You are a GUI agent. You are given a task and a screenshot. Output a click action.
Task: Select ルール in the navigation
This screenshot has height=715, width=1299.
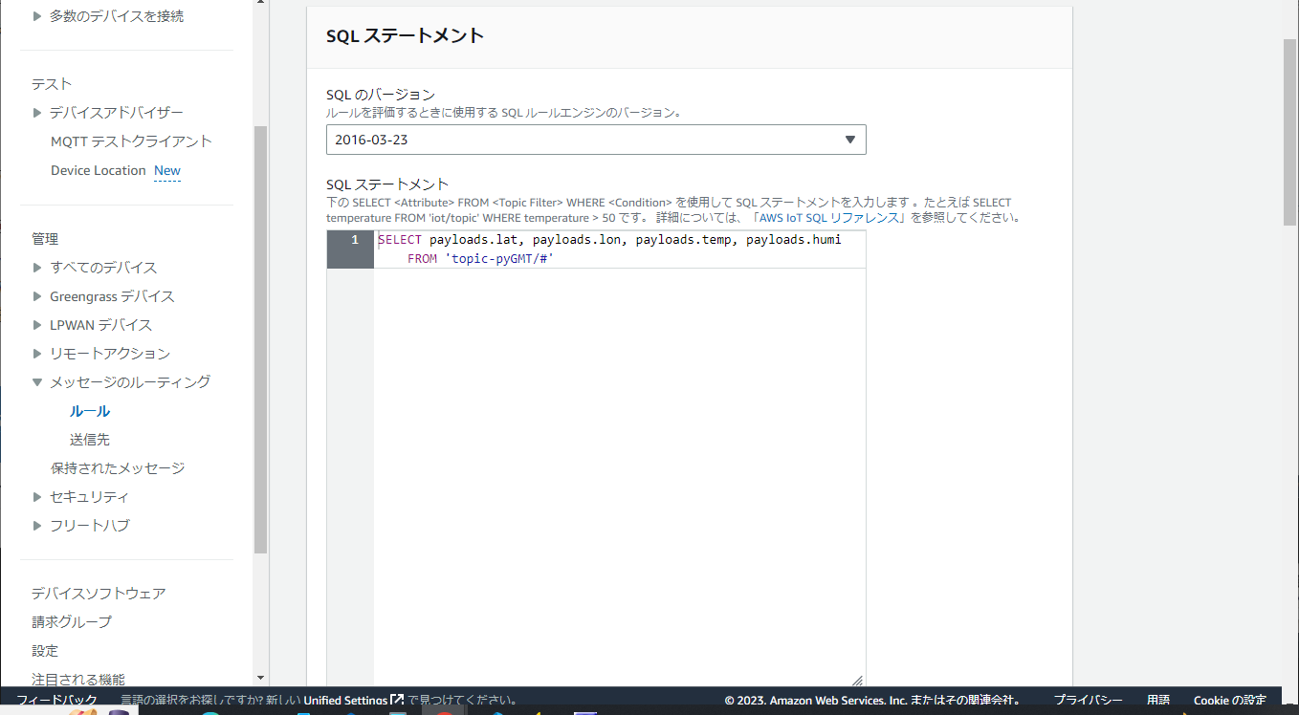point(90,411)
